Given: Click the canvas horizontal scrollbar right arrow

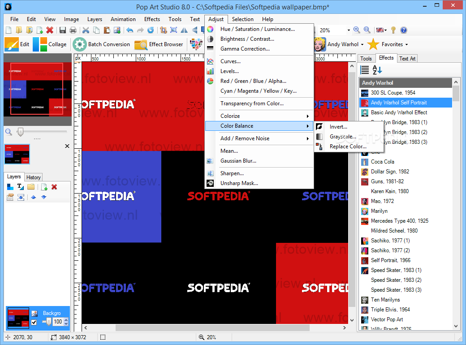Looking at the screenshot, I should pos(345,328).
